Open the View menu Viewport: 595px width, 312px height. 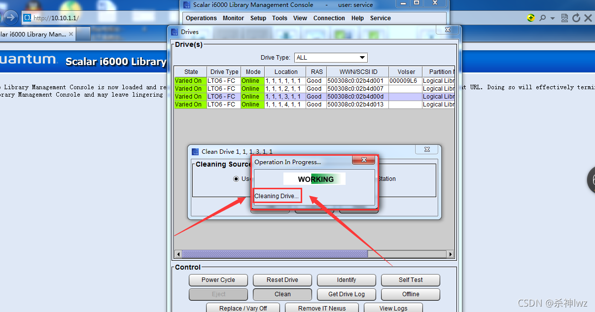[x=300, y=18]
